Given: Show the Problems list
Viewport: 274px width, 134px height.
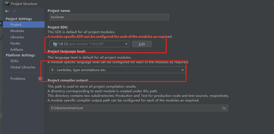Looking at the screenshot, I should [18, 78].
